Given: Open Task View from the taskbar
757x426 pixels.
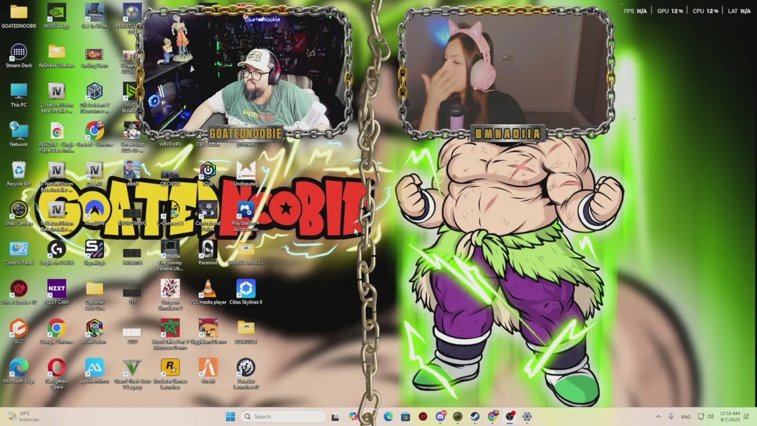Looking at the screenshot, I should tap(335, 417).
